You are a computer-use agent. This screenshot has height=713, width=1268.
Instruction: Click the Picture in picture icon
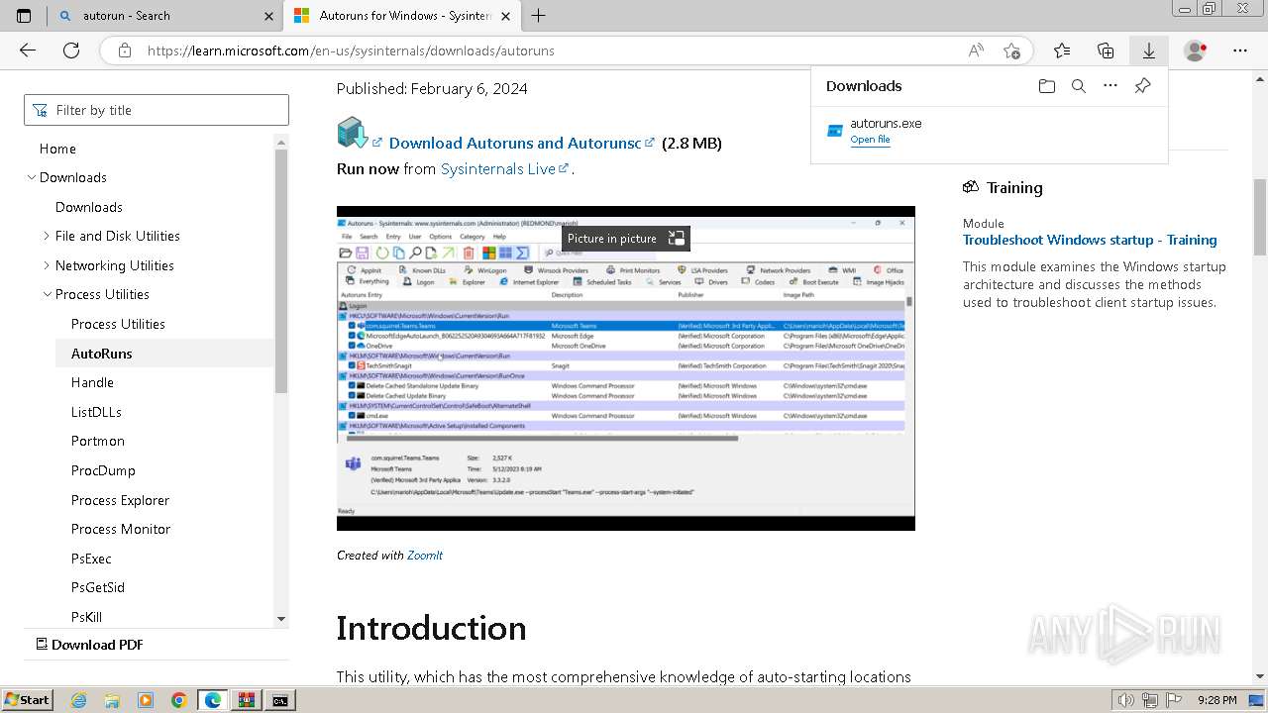(677, 238)
